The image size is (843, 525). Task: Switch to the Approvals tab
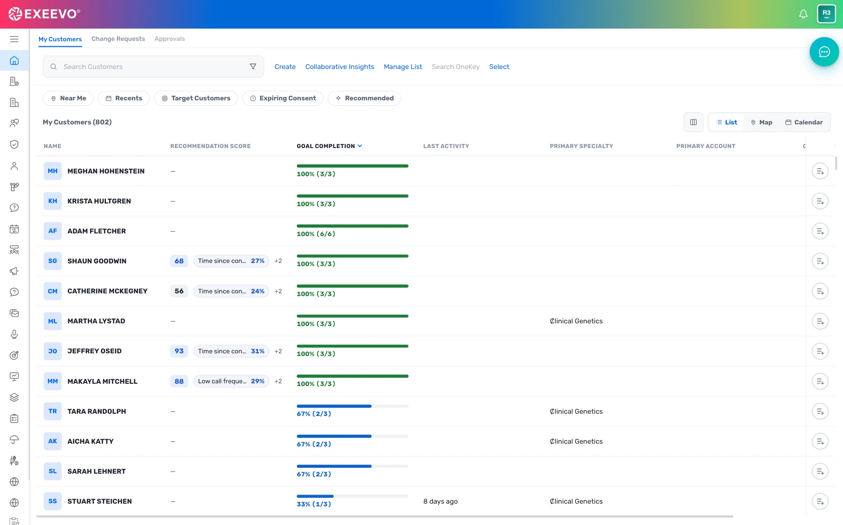coord(170,39)
